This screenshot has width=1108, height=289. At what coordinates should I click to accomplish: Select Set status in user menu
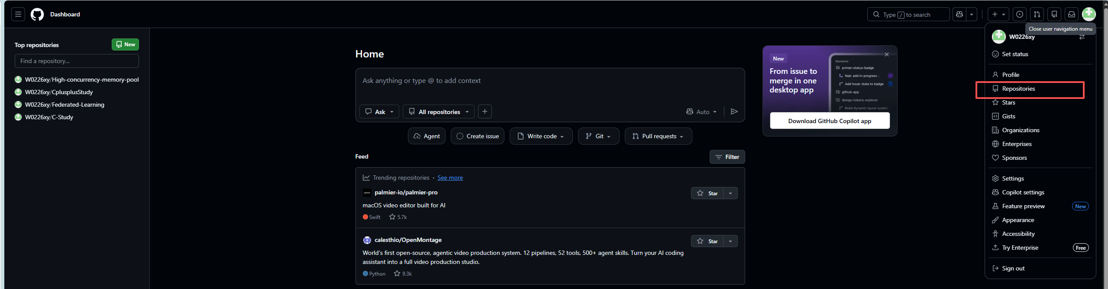(x=1040, y=54)
